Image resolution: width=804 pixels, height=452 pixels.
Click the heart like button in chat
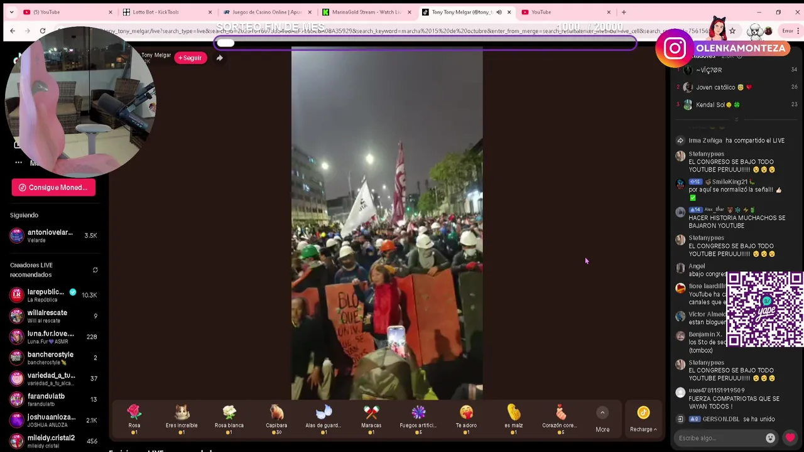[x=790, y=438]
